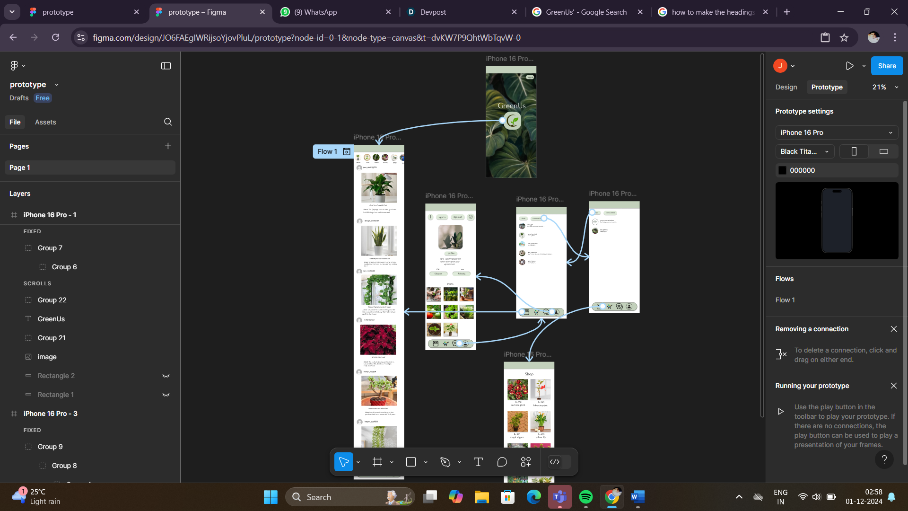Open the iPhone 16 Pro device dropdown

click(836, 132)
